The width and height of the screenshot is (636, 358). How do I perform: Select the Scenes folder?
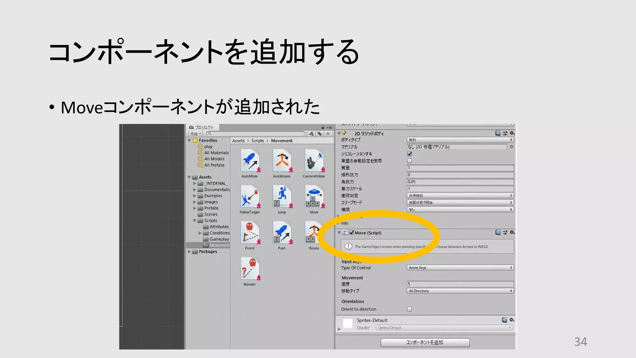[211, 214]
